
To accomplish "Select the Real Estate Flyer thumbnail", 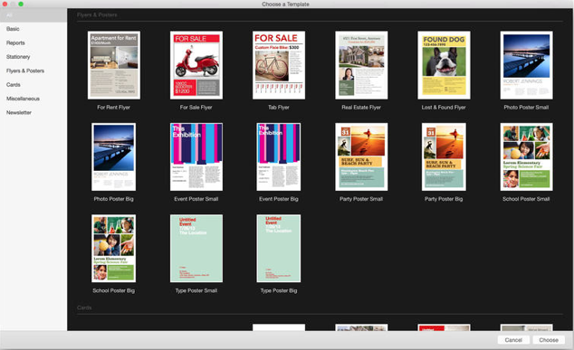I will (361, 65).
